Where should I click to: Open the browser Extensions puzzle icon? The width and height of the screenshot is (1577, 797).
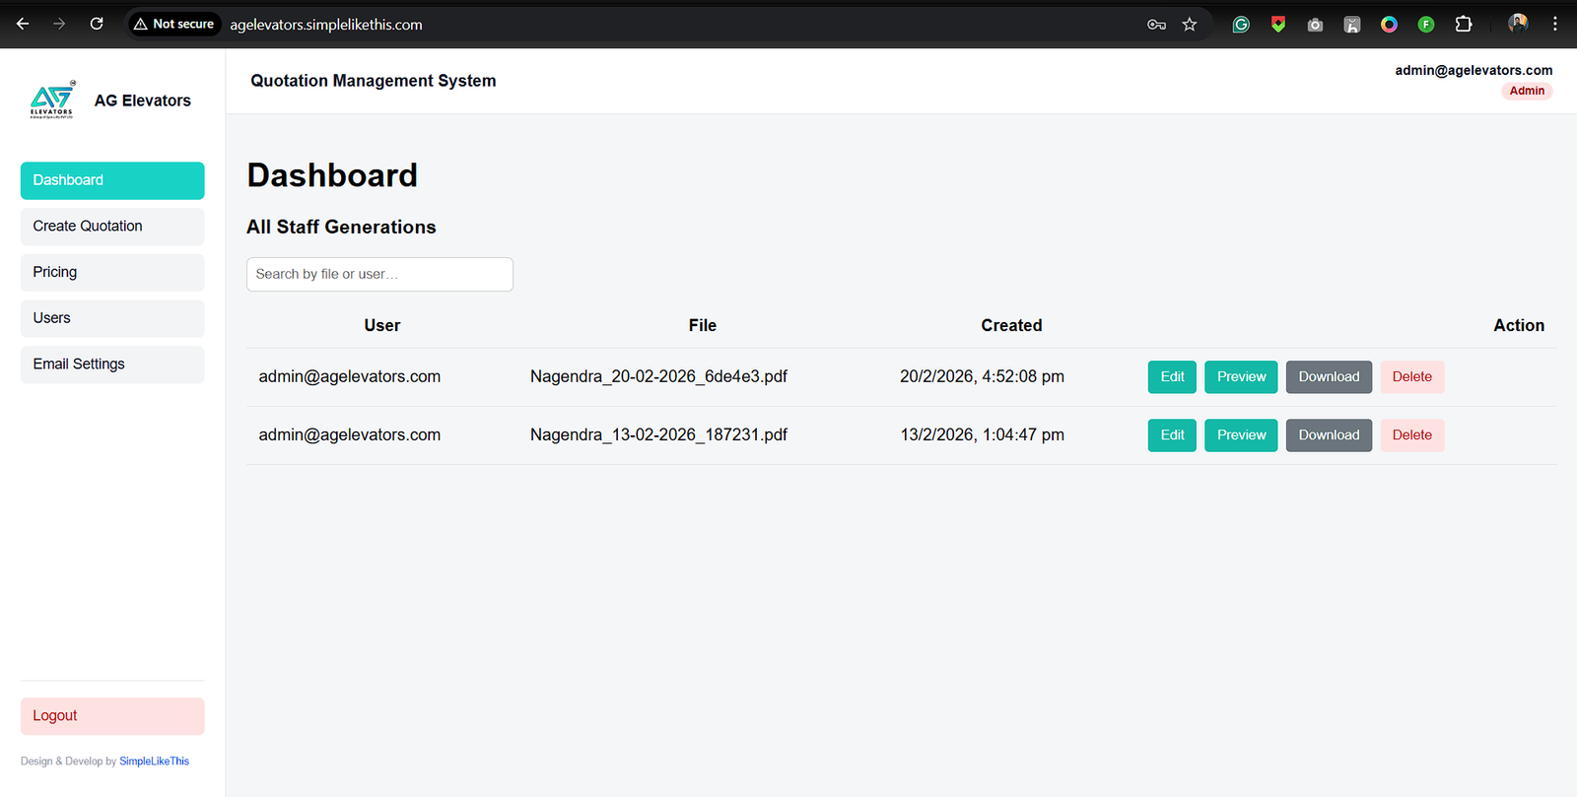click(x=1464, y=25)
